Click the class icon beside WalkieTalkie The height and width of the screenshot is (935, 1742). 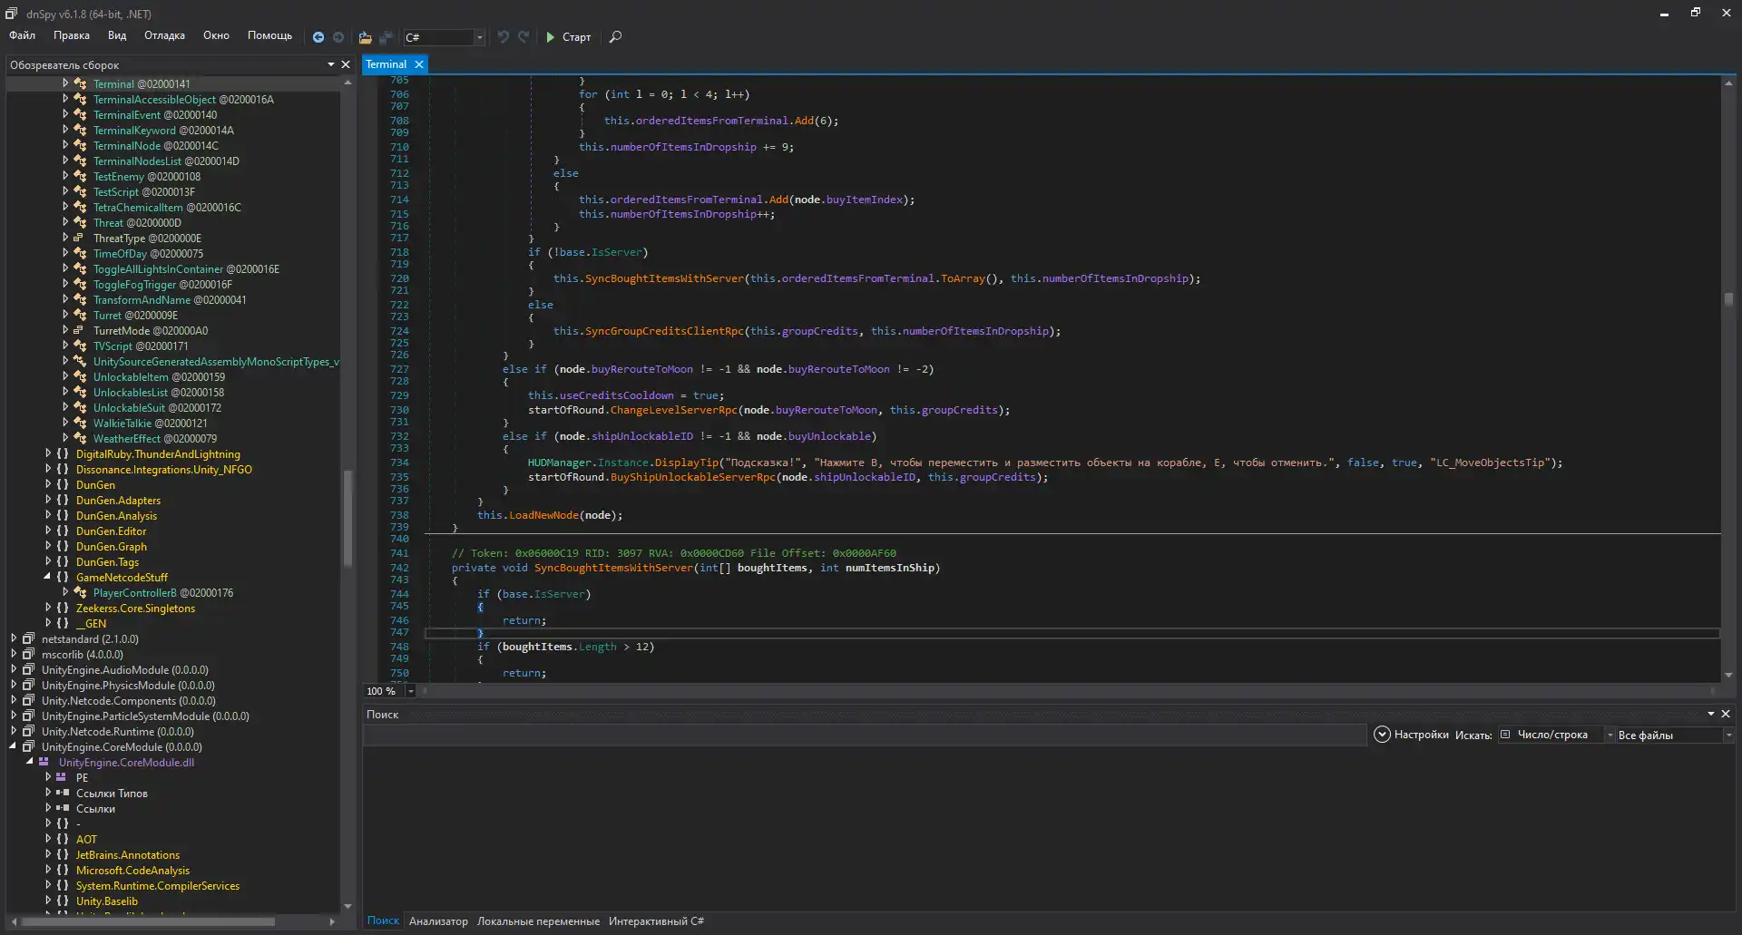(80, 424)
